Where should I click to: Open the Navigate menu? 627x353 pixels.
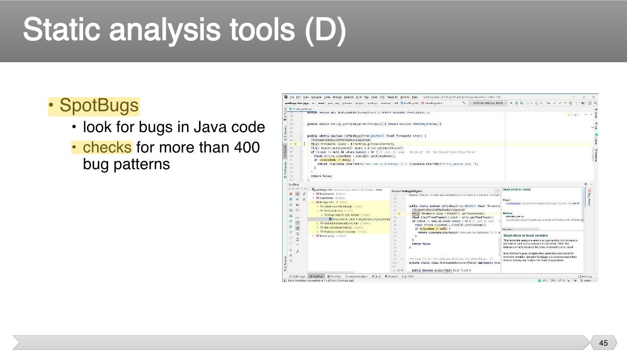point(316,97)
